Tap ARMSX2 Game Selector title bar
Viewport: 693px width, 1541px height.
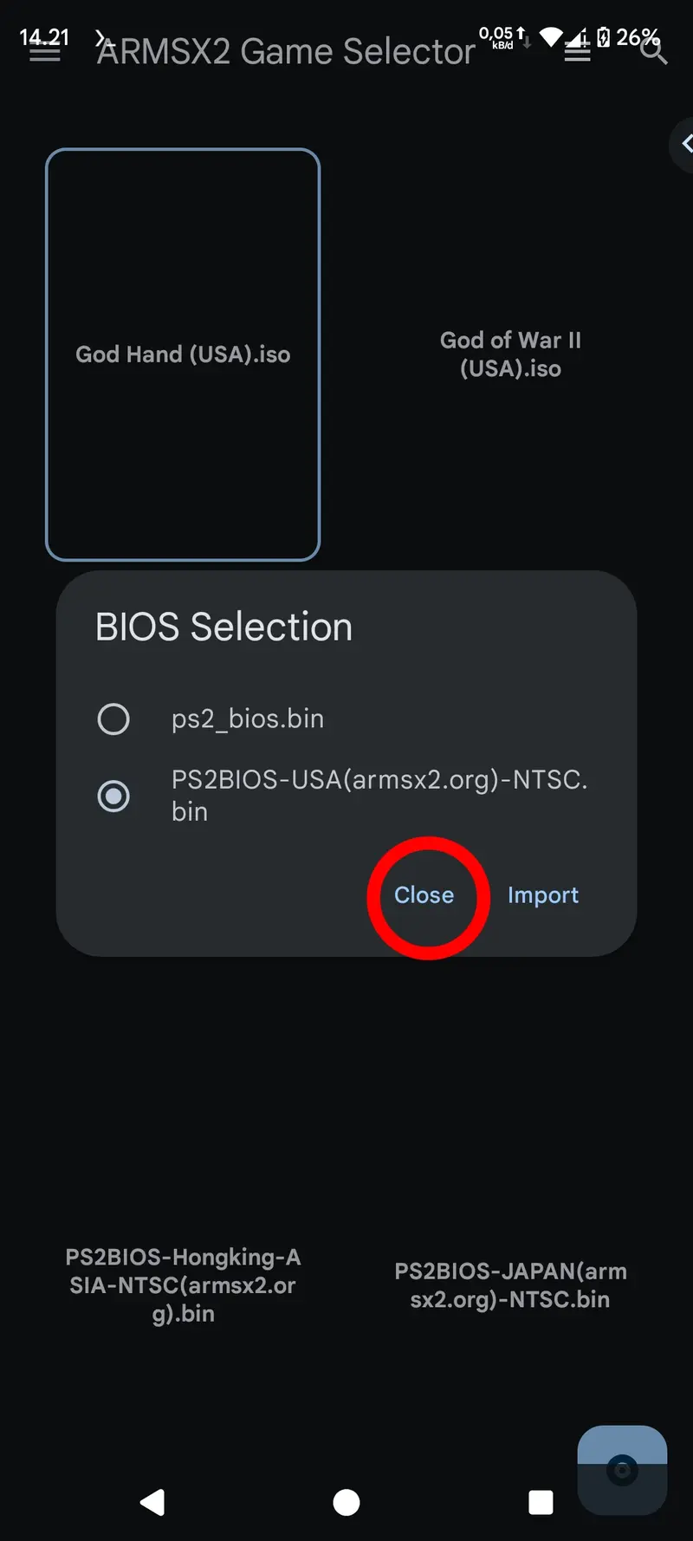[284, 52]
